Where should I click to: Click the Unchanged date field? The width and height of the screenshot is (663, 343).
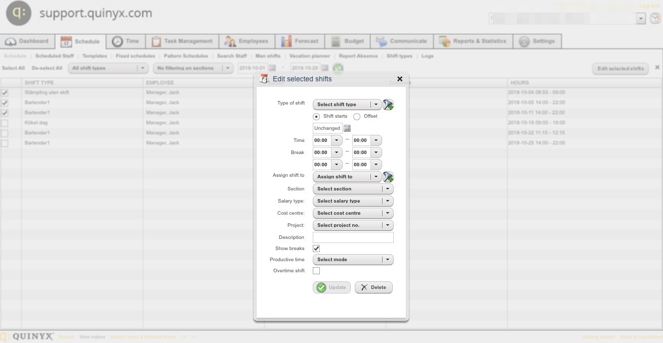[x=327, y=128]
